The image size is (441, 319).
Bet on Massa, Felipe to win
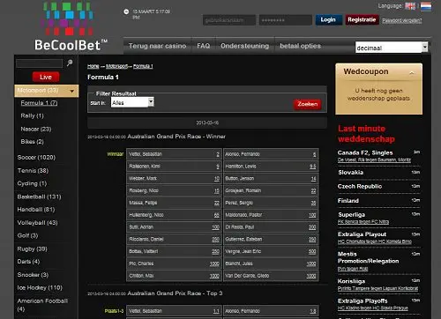[174, 203]
